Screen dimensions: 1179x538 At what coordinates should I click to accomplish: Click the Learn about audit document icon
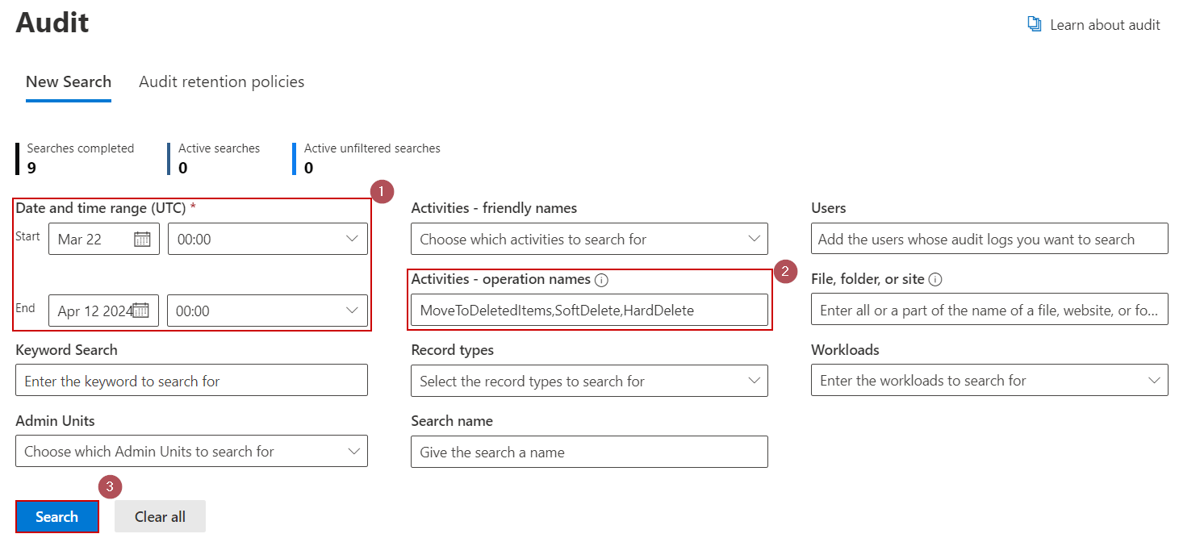point(1035,24)
